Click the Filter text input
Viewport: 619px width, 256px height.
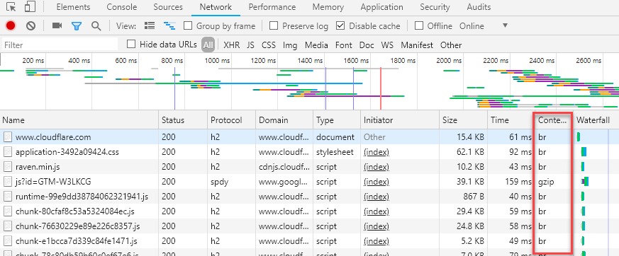[x=60, y=45]
